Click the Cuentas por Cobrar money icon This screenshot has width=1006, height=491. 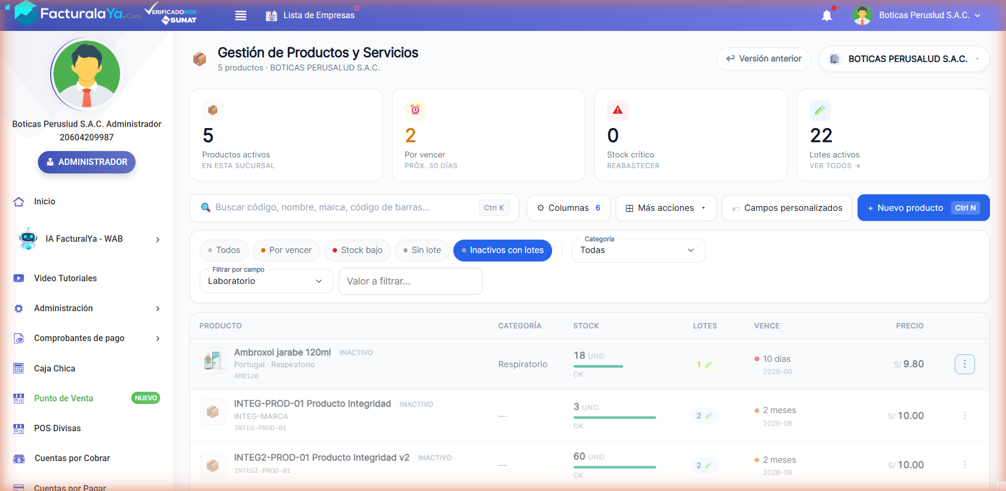(19, 458)
